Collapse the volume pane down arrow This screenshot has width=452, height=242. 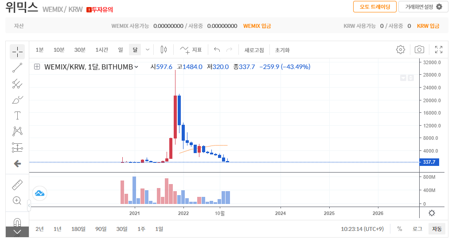[403, 78]
